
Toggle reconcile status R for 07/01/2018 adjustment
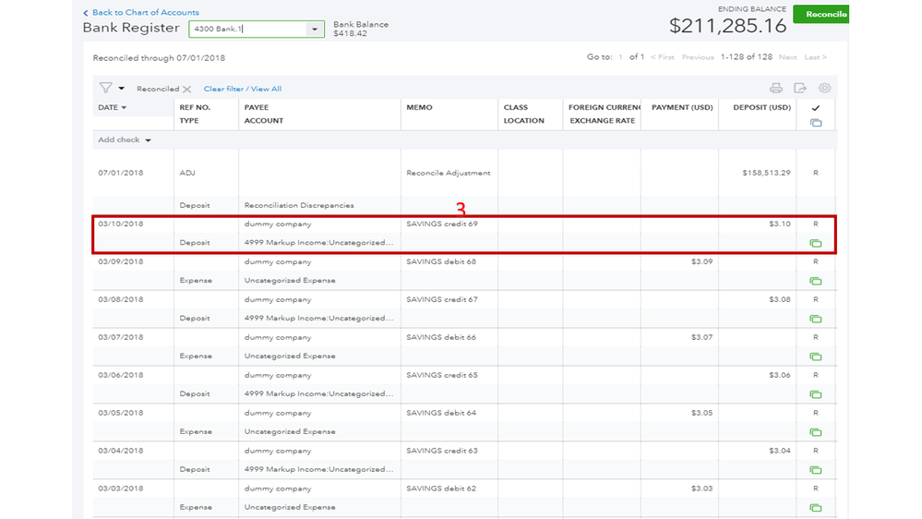coord(815,173)
